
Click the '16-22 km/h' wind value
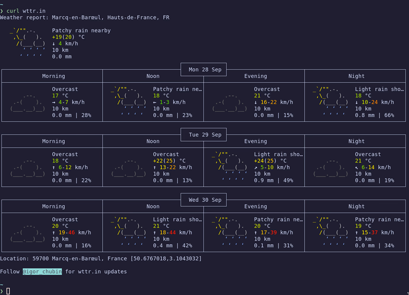coord(277,102)
